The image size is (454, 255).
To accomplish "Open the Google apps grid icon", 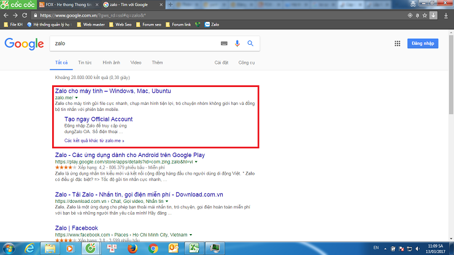I will click(x=398, y=44).
